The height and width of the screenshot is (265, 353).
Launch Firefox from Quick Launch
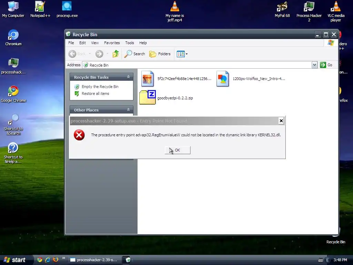coord(56,259)
